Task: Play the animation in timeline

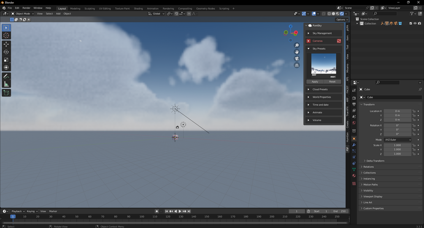Action: 180,211
